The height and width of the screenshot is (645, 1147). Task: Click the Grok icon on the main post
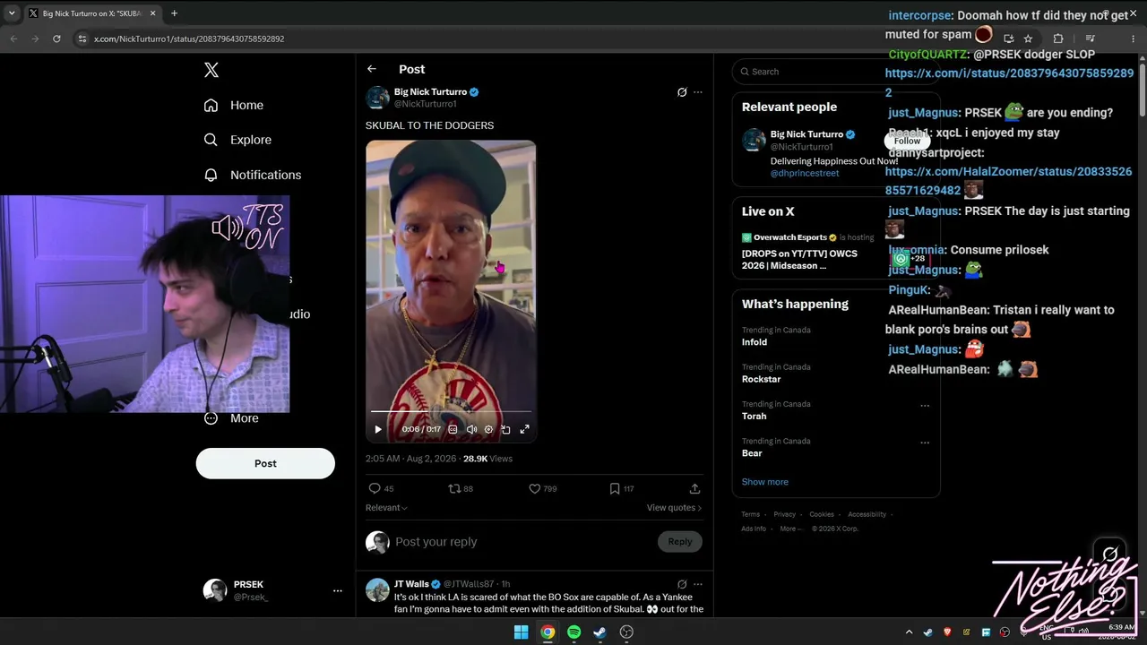[x=682, y=92]
